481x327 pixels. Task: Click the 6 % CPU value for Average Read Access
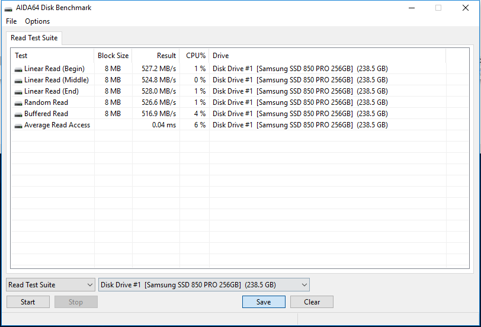pos(200,125)
